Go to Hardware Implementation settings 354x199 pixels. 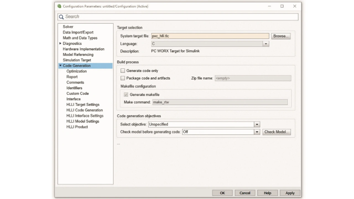tap(84, 49)
